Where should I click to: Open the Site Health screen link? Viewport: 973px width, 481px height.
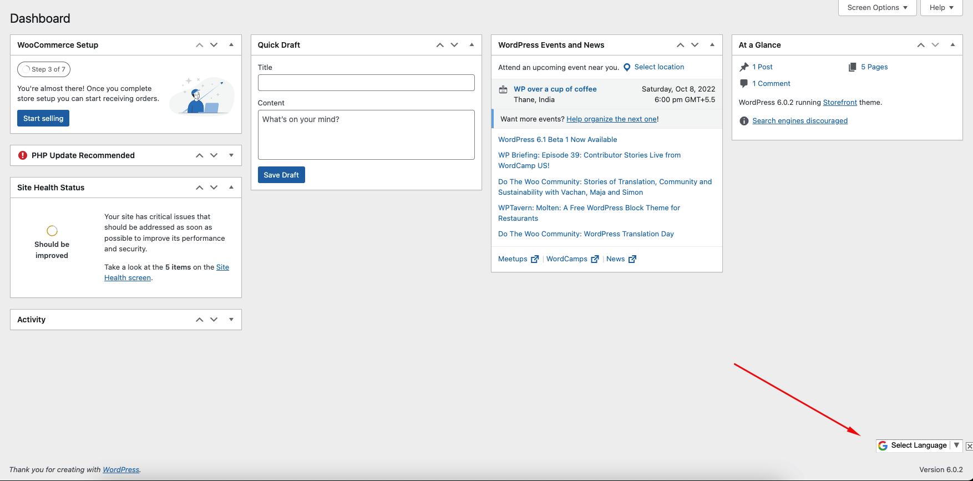click(166, 272)
